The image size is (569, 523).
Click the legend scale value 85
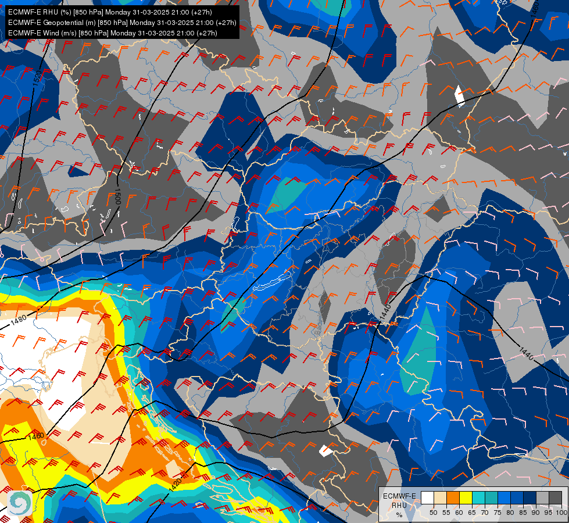tap(523, 513)
